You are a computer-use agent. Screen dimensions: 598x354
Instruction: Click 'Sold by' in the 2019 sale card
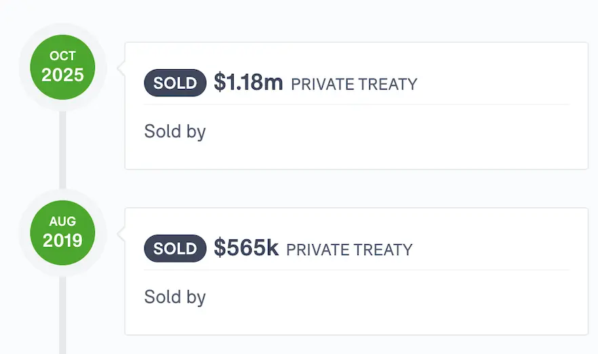[x=175, y=296]
